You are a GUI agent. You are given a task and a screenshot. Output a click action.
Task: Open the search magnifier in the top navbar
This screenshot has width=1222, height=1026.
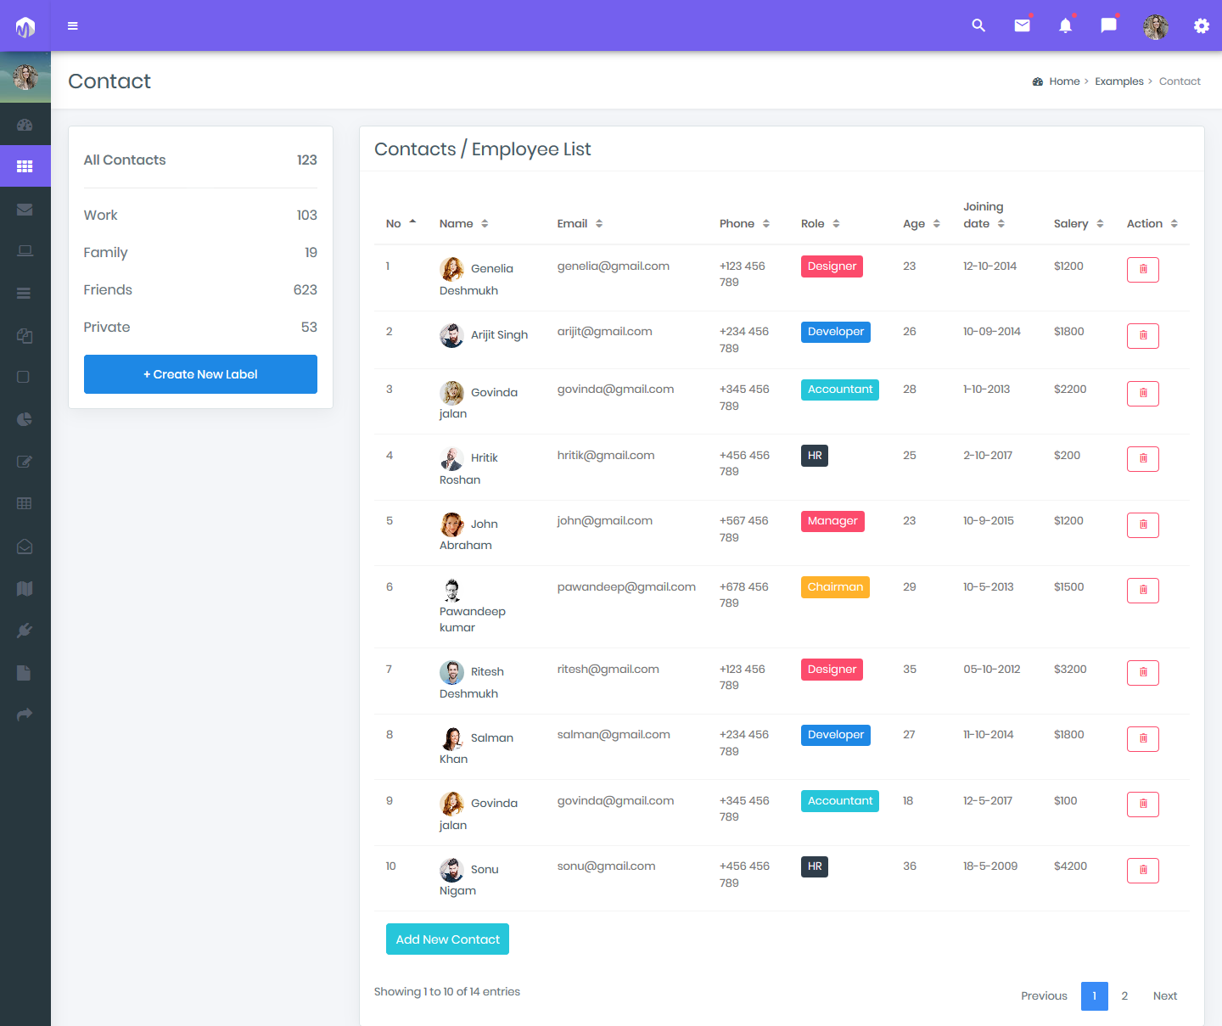pos(978,25)
